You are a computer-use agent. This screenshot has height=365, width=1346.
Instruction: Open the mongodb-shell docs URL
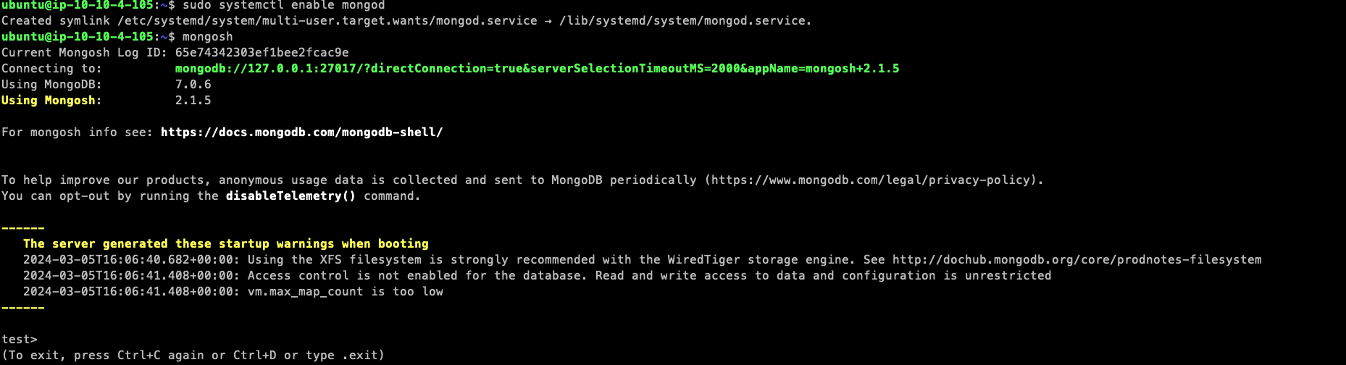tap(301, 132)
